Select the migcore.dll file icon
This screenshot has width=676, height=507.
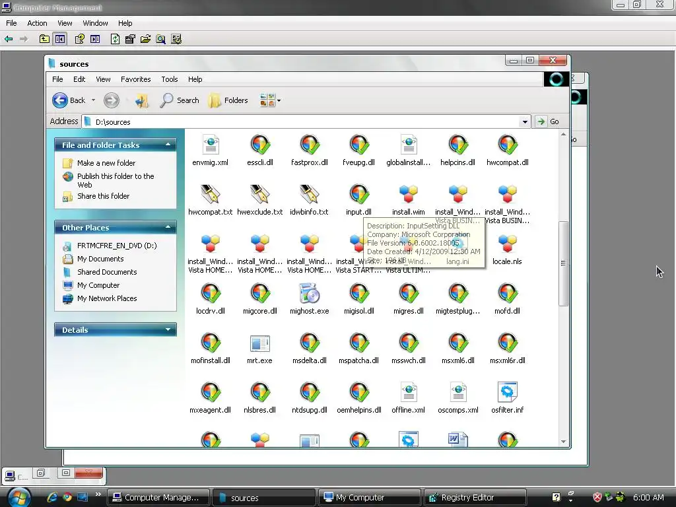coord(260,294)
